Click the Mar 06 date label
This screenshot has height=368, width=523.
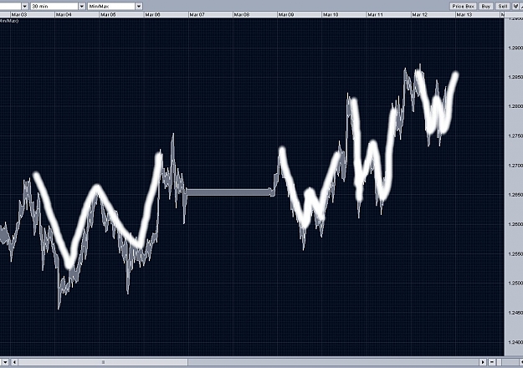coord(152,15)
